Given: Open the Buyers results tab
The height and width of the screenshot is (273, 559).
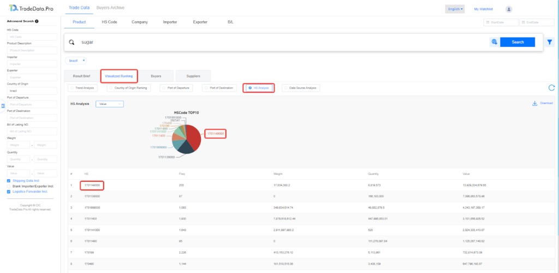Looking at the screenshot, I should (x=156, y=76).
